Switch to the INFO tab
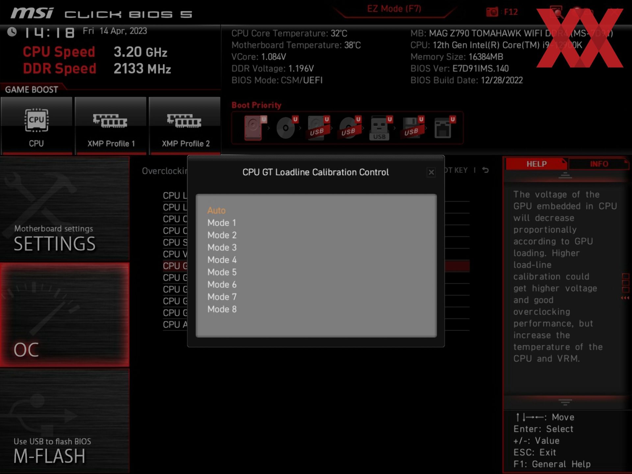Screen dimensions: 632x474 click(599, 164)
